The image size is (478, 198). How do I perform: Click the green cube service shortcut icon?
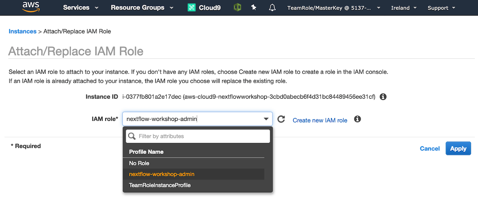pos(237,8)
